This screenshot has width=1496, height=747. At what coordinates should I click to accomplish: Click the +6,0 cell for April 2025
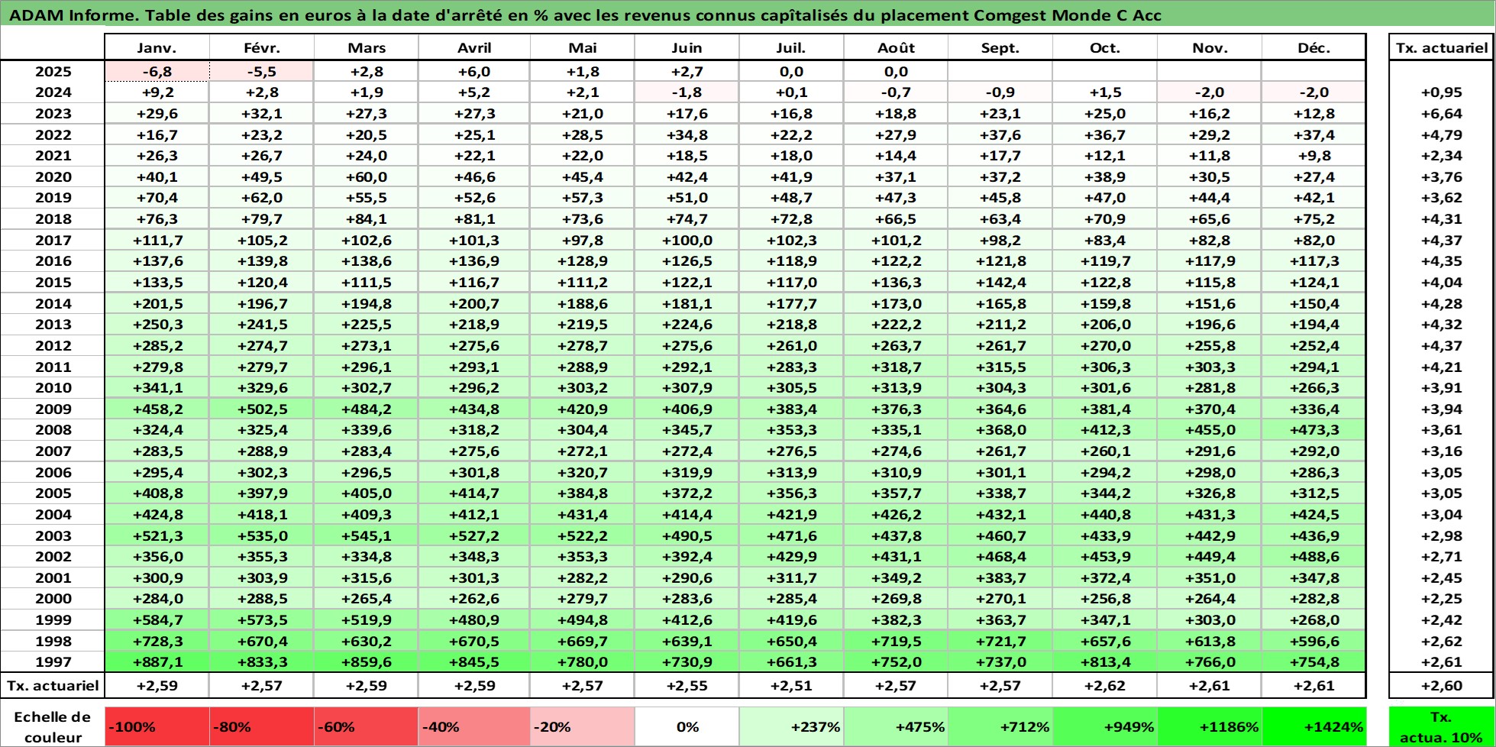pyautogui.click(x=474, y=71)
